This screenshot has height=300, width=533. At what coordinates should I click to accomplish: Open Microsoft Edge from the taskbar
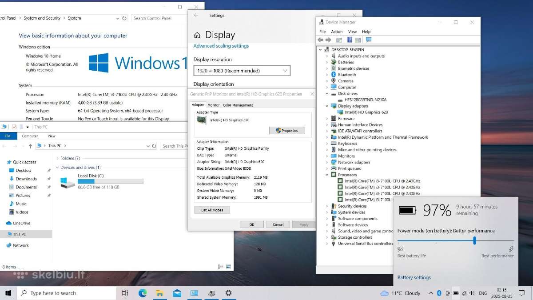(143, 293)
